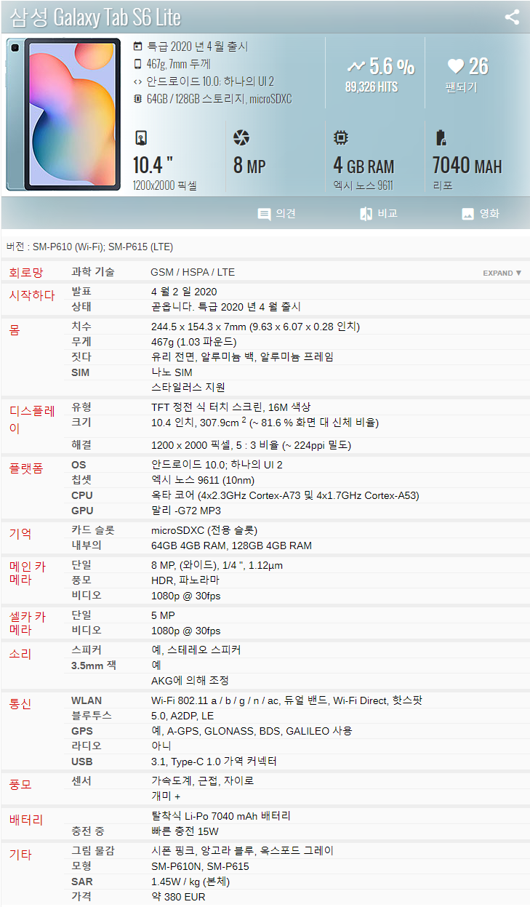Click the 블루투스 Bluetooth label

(92, 716)
